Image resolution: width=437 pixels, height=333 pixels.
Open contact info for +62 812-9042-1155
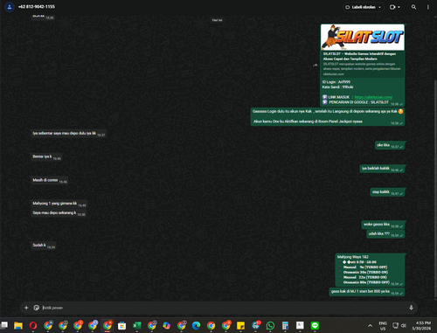click(37, 6)
